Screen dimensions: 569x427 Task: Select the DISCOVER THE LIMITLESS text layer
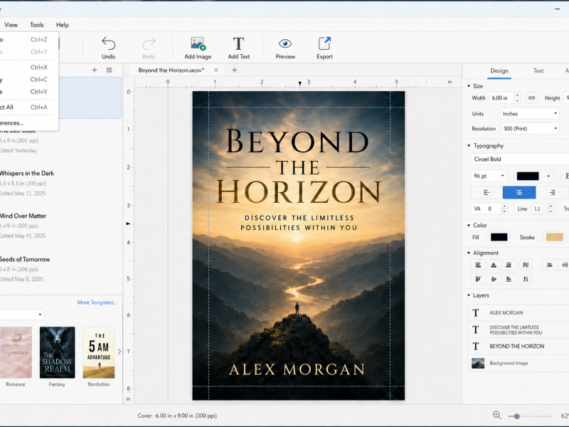tap(519, 330)
